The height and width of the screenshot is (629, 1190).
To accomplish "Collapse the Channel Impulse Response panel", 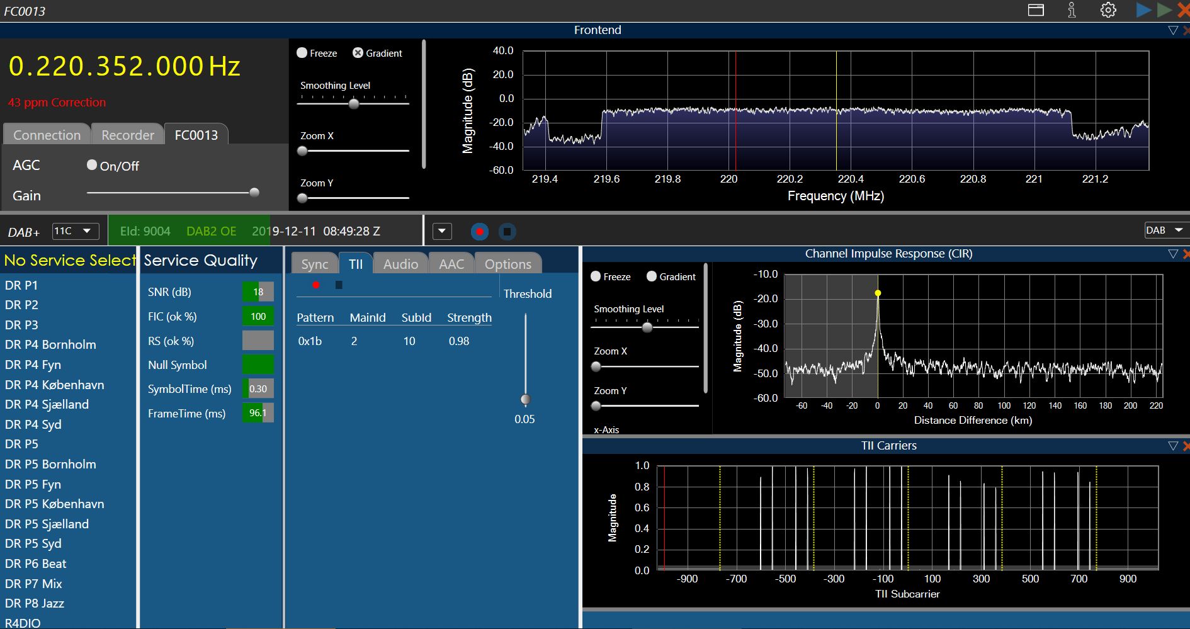I will [x=1172, y=254].
